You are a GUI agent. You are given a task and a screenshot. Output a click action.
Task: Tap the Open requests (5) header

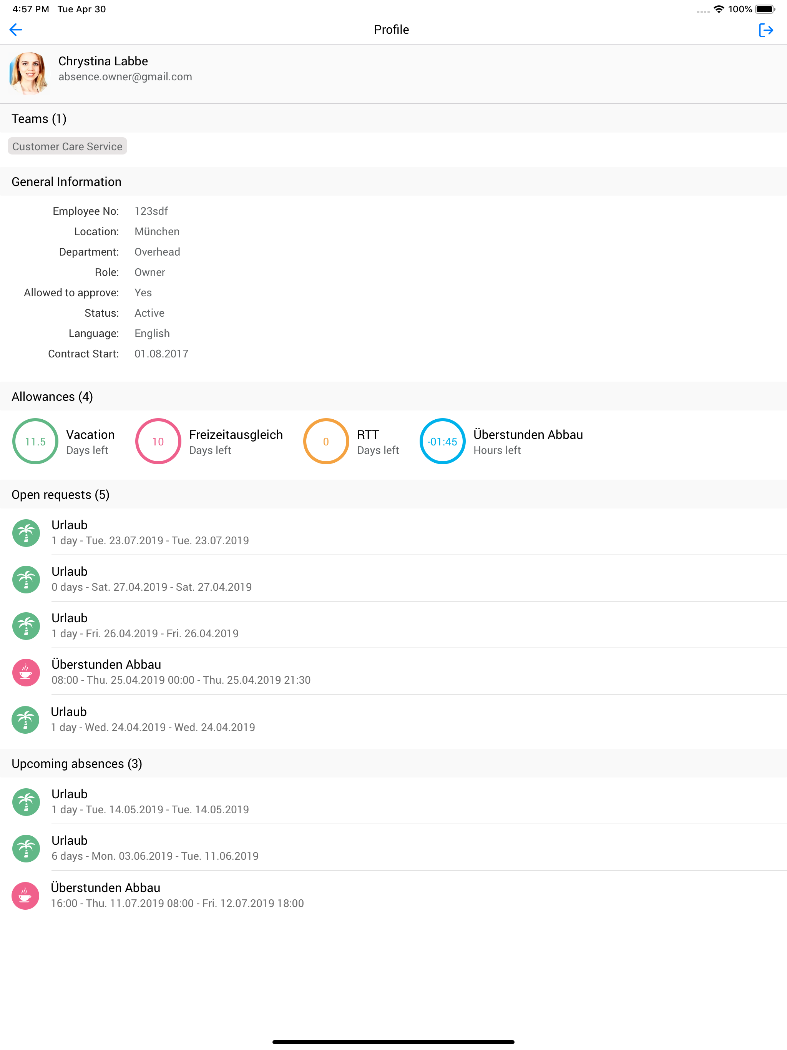pyautogui.click(x=393, y=494)
